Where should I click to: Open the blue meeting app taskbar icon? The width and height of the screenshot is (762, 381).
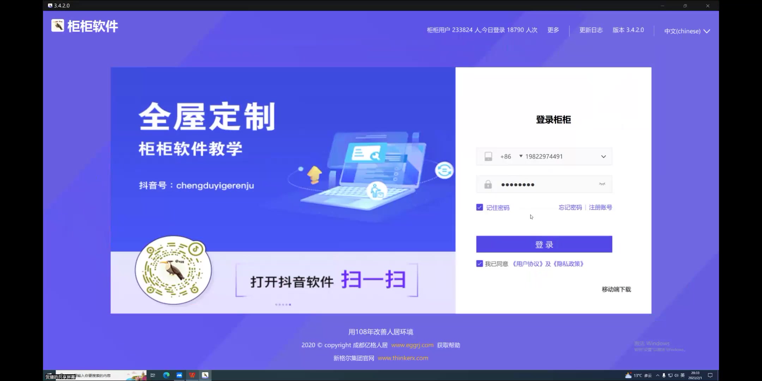pyautogui.click(x=179, y=375)
